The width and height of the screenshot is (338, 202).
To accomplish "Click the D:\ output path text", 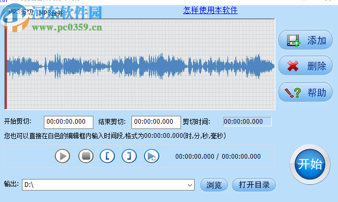I will tap(29, 185).
